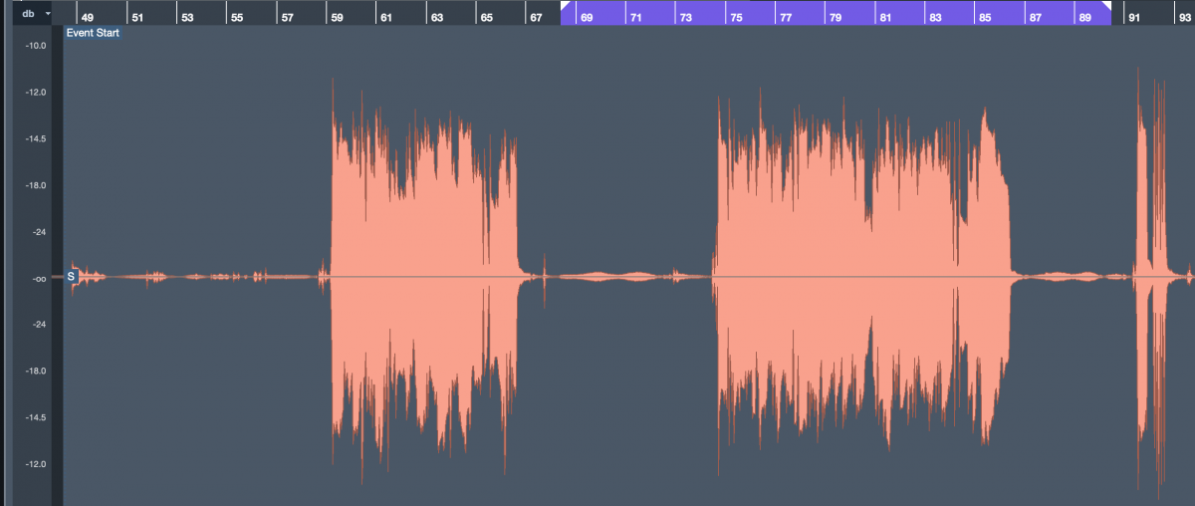Click bar 91 on the ruler
Image resolution: width=1195 pixels, height=506 pixels.
[1133, 18]
